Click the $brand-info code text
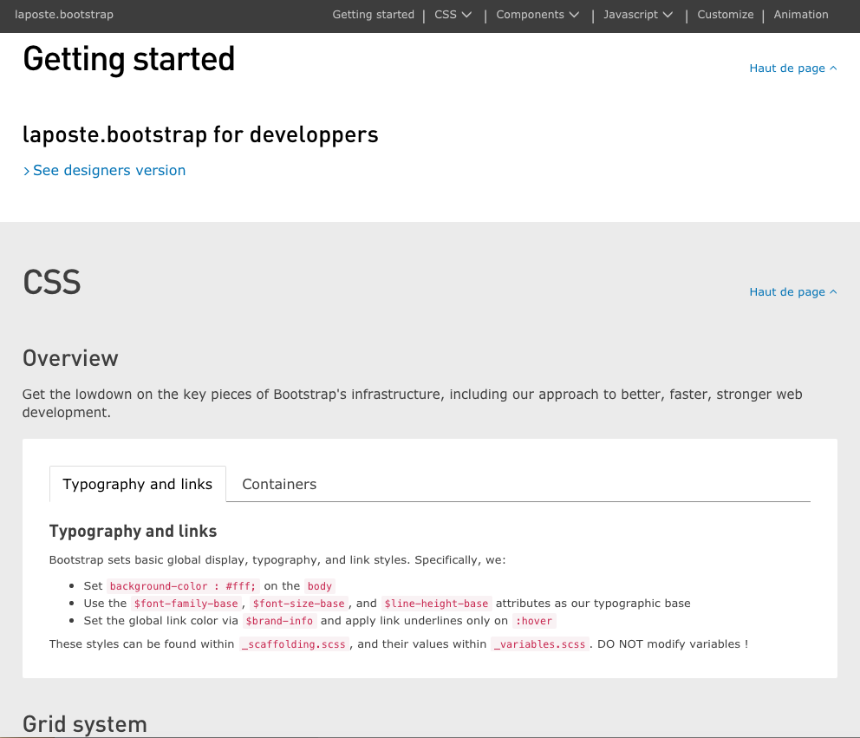The height and width of the screenshot is (738, 860). click(279, 621)
